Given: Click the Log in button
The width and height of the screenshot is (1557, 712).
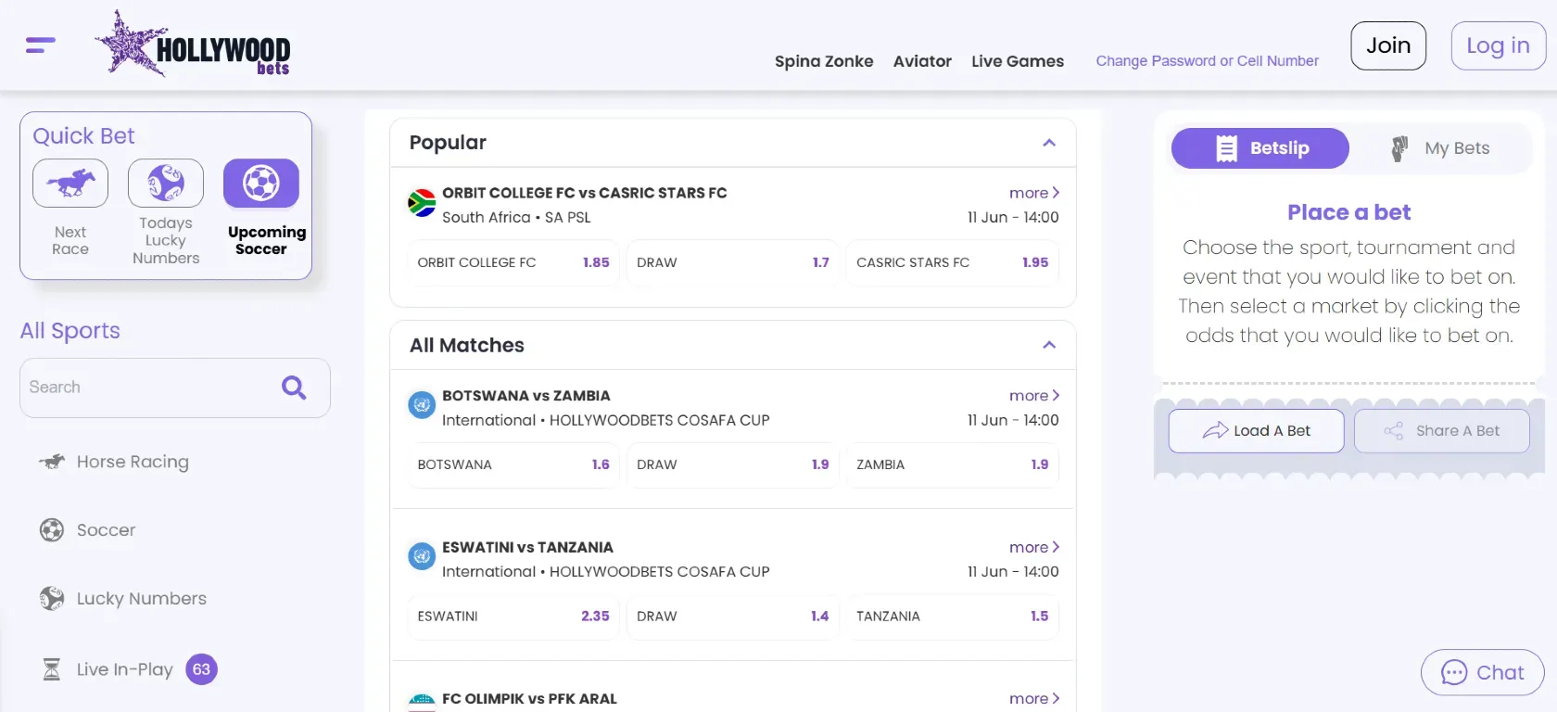Looking at the screenshot, I should [x=1498, y=45].
